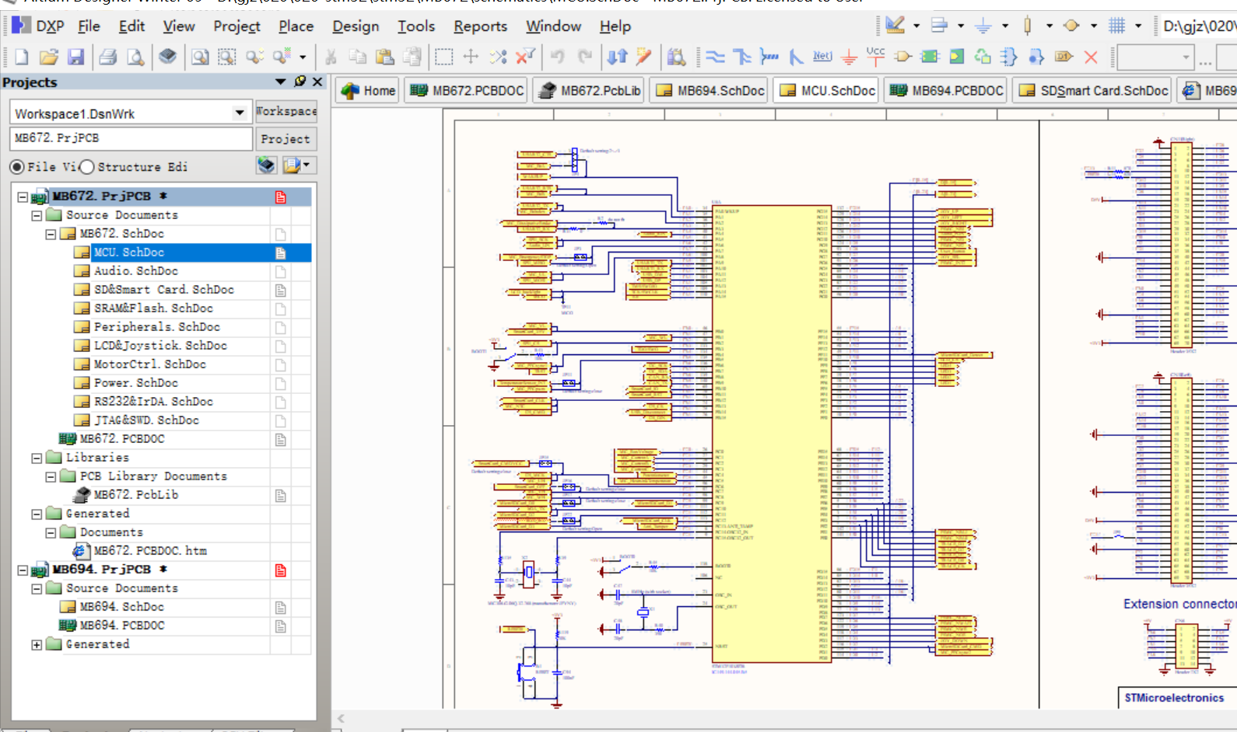
Task: Click the Project button
Action: tap(286, 139)
